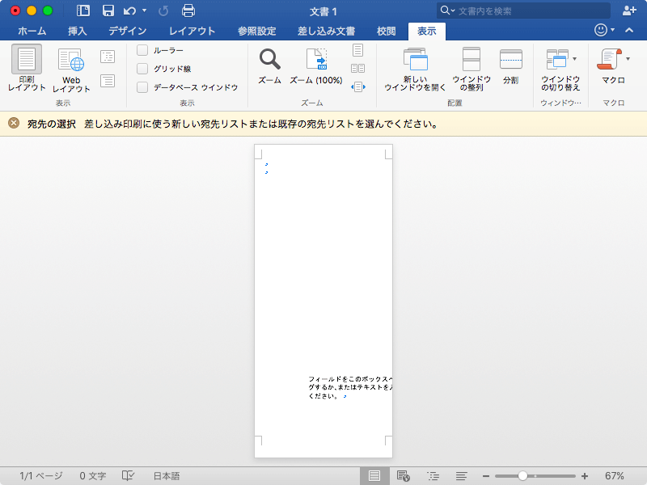
Task: Open the template sidebar icon in title bar
Action: click(83, 11)
